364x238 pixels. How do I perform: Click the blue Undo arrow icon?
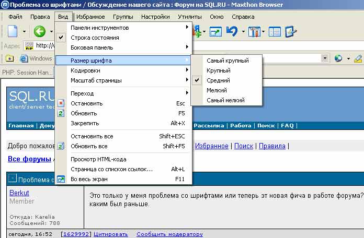pos(232,32)
